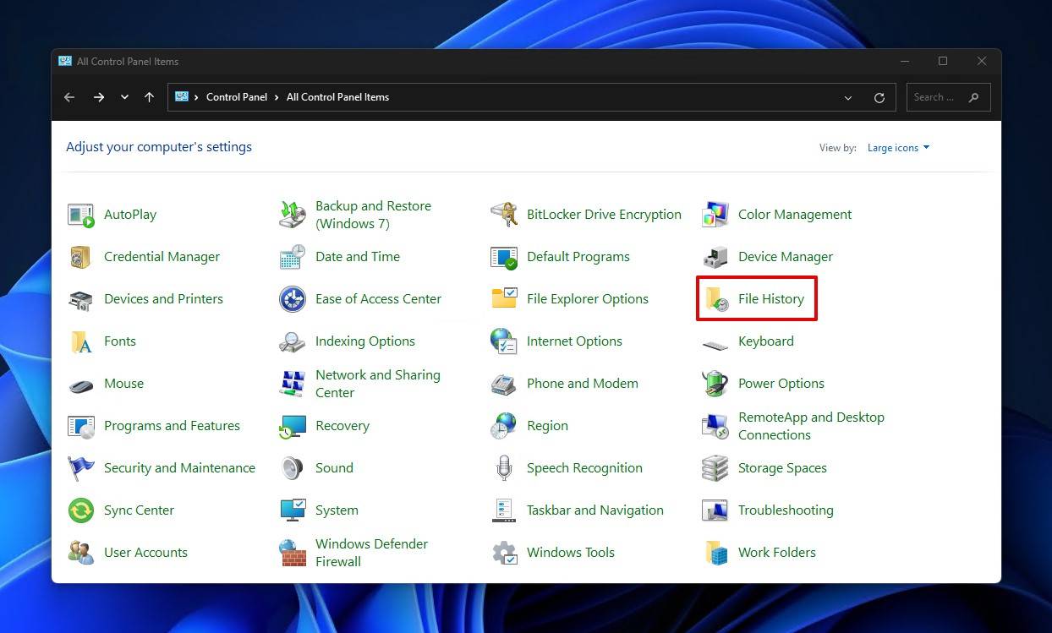1052x633 pixels.
Task: Click the Color Management icon
Action: coord(715,215)
